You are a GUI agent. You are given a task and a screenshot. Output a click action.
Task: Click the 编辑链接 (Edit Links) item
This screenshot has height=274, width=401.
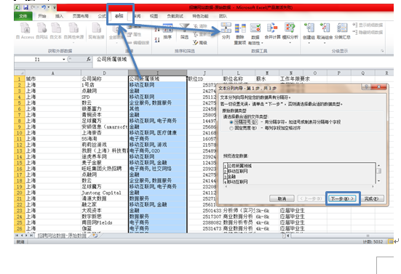click(x=138, y=43)
